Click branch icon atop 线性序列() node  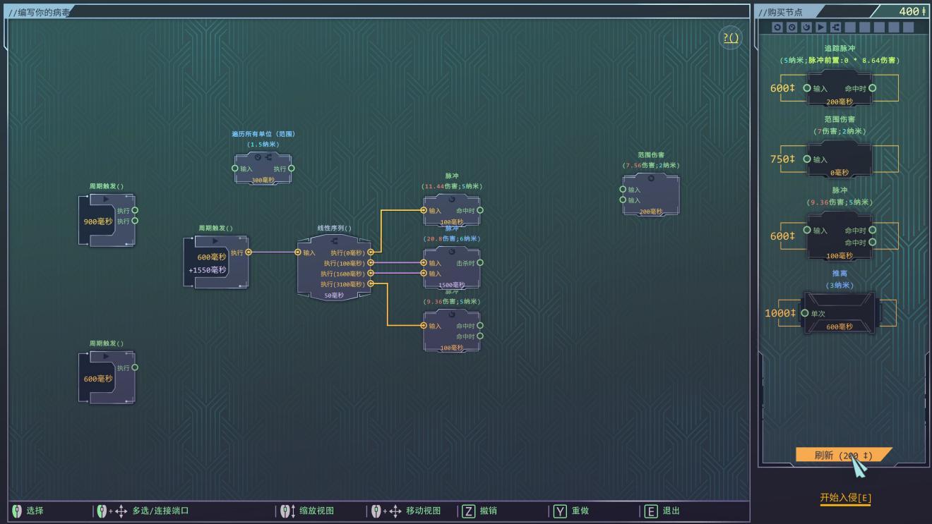334,240
